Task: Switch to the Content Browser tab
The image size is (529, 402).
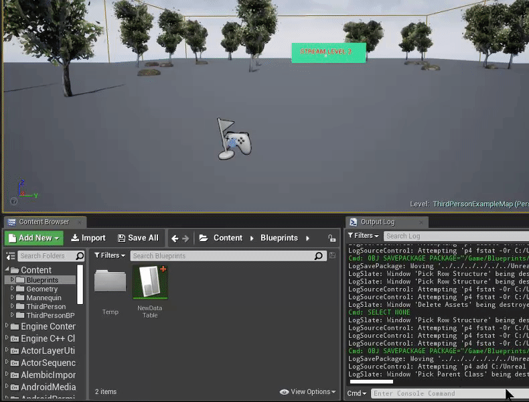Action: click(44, 222)
